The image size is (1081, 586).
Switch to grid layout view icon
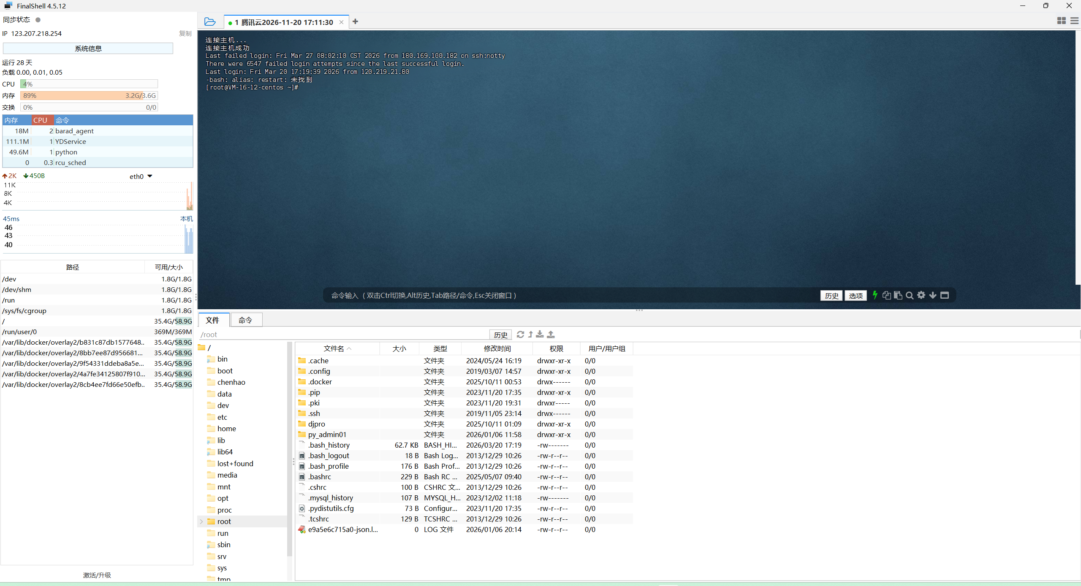click(1061, 21)
